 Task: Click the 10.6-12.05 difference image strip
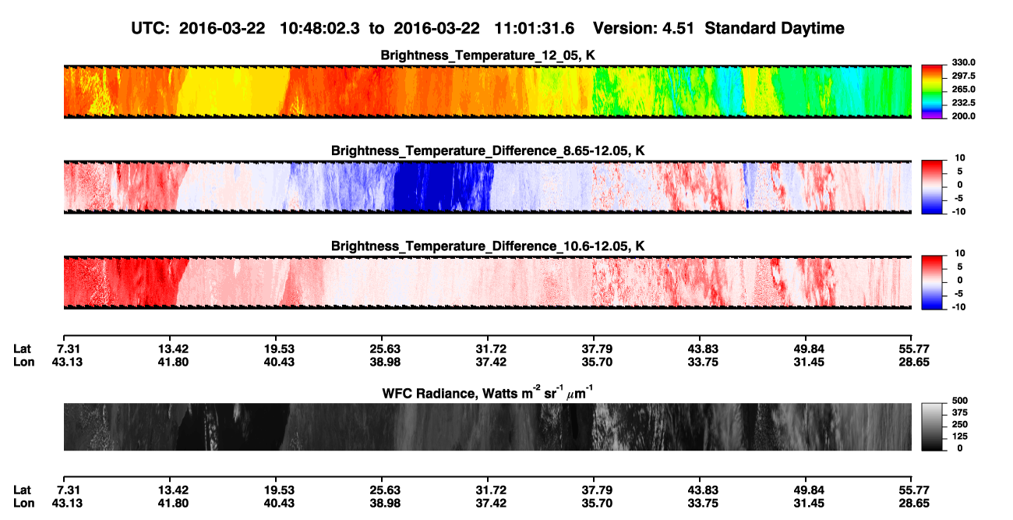coord(487,282)
